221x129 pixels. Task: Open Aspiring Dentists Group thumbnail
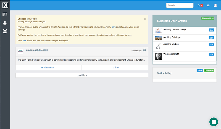pyautogui.click(x=158, y=31)
